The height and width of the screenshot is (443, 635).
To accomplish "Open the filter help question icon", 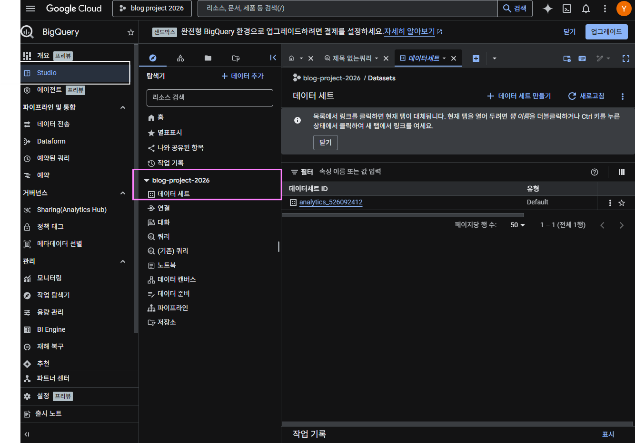I will (595, 172).
